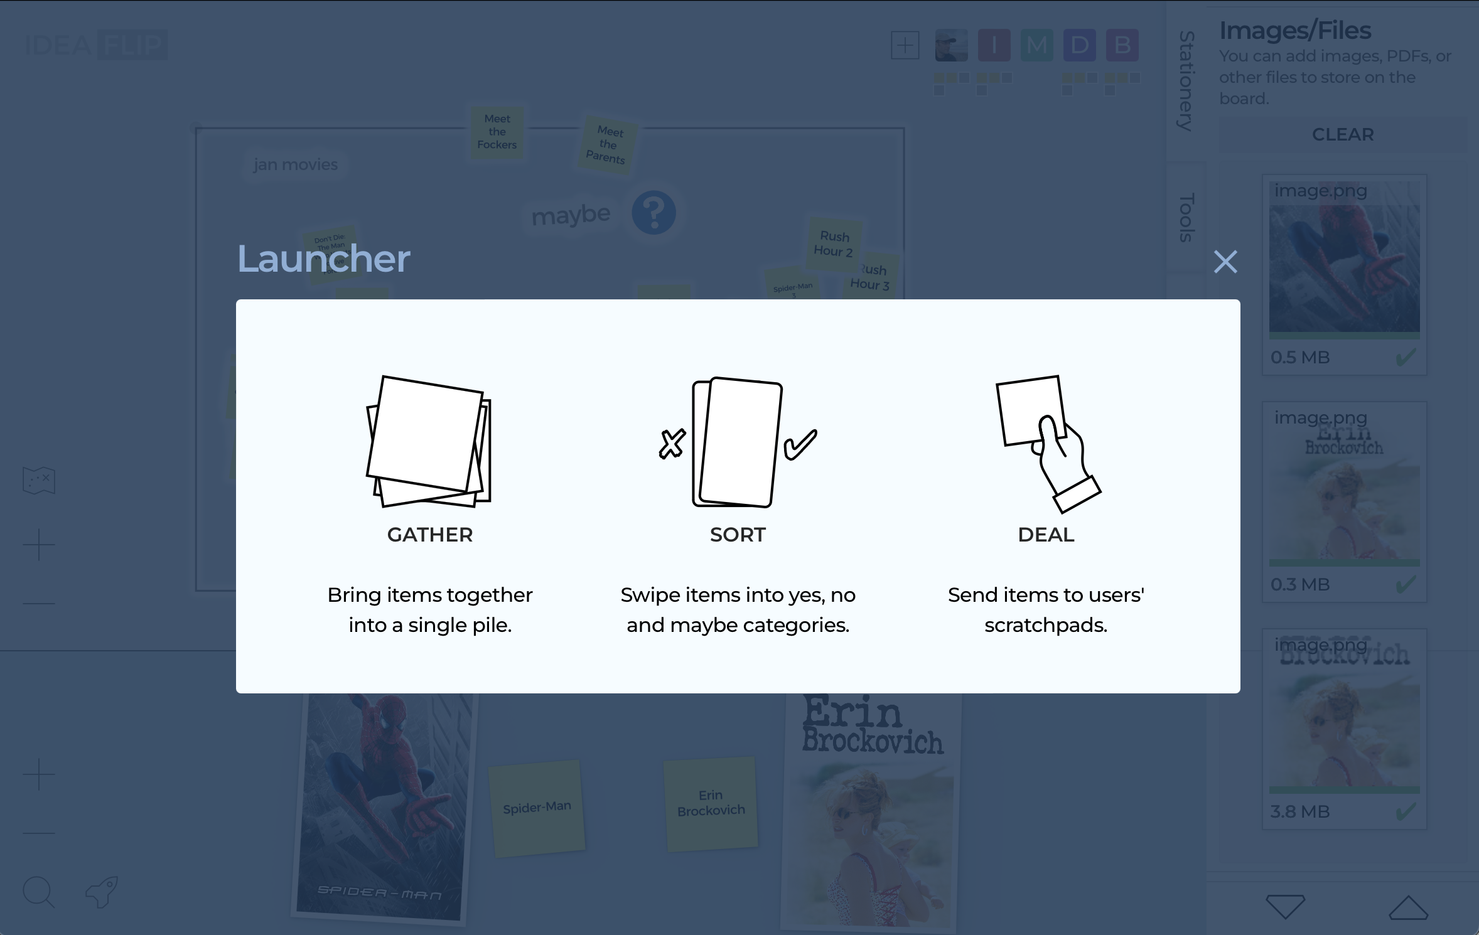The height and width of the screenshot is (935, 1479).
Task: Open the board map icon
Action: click(39, 481)
